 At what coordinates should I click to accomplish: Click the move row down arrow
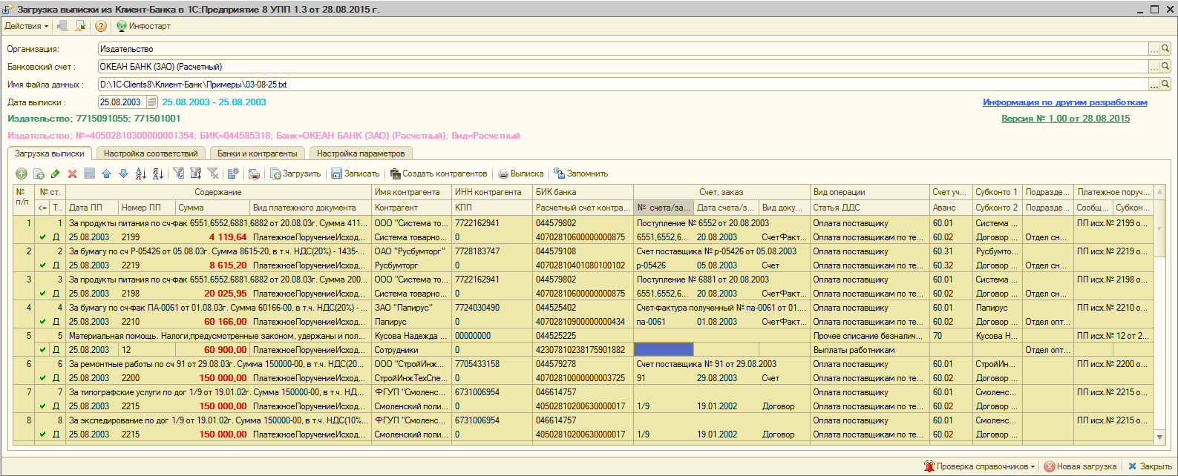tap(123, 173)
